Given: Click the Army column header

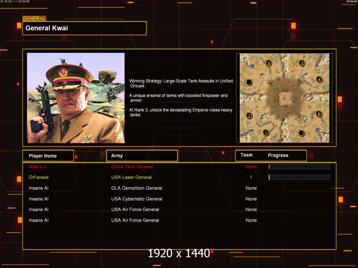Looking at the screenshot, I should pos(142,155).
